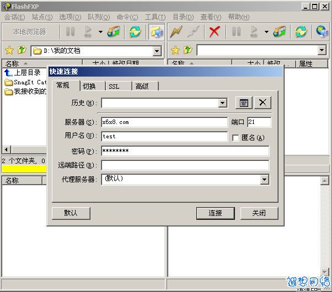The image size is (332, 292).
Task: Click the disconnect plug icon
Action: pyautogui.click(x=194, y=32)
